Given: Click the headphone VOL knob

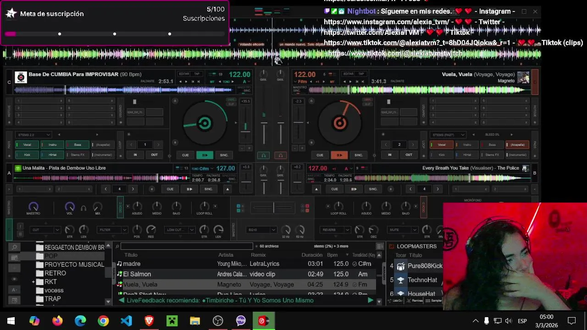Looking at the screenshot, I should (70, 207).
